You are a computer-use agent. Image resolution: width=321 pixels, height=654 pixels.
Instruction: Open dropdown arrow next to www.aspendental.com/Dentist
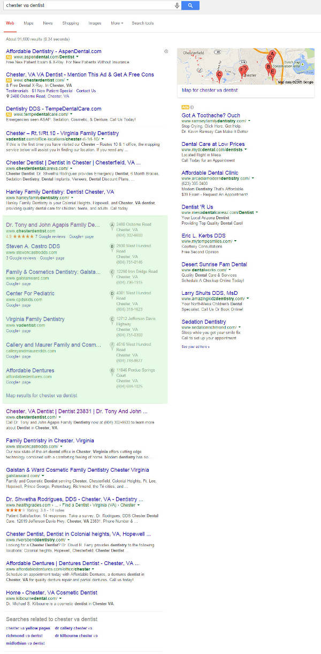(x=77, y=56)
